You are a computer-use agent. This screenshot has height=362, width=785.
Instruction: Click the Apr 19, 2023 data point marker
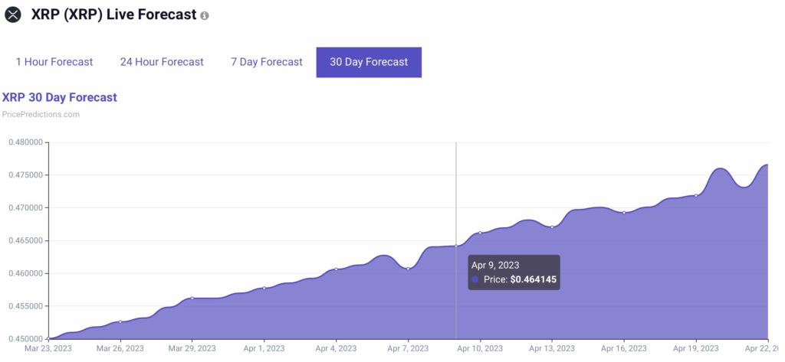(x=696, y=195)
